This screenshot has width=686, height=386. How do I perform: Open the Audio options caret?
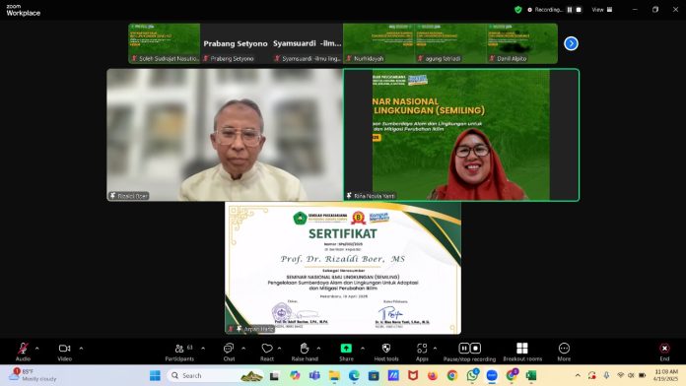[x=37, y=349]
